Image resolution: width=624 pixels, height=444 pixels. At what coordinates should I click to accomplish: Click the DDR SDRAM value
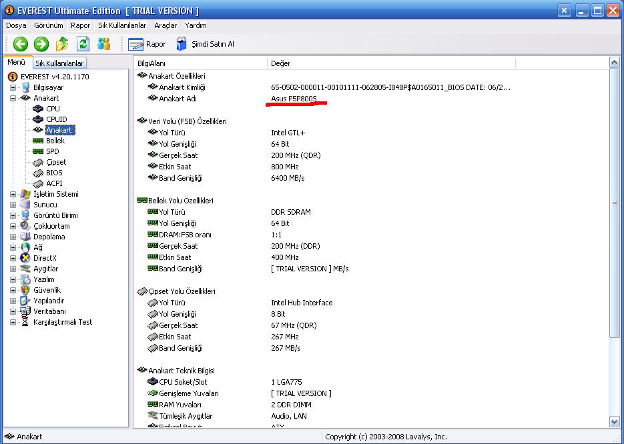[x=290, y=212]
